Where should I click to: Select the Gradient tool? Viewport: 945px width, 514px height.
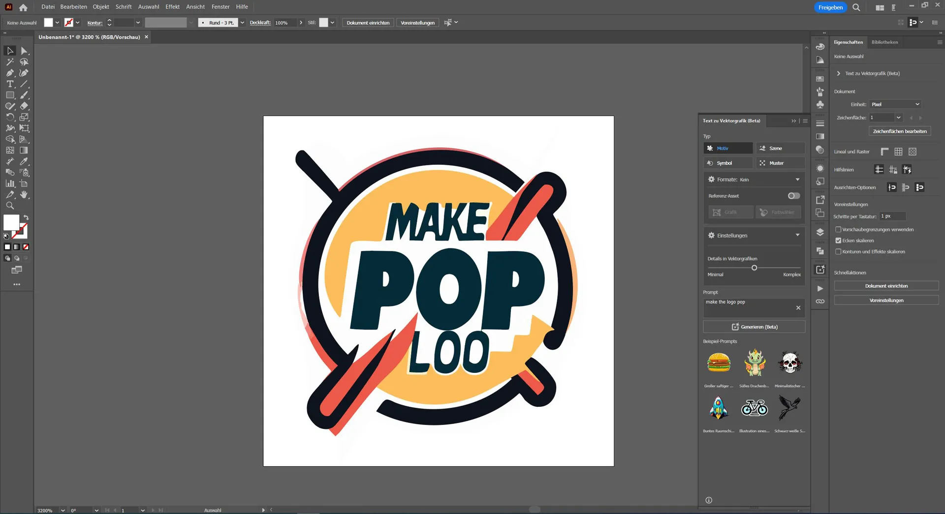pyautogui.click(x=24, y=150)
